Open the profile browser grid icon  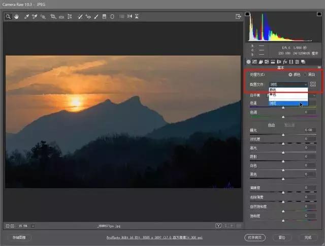pos(313,84)
